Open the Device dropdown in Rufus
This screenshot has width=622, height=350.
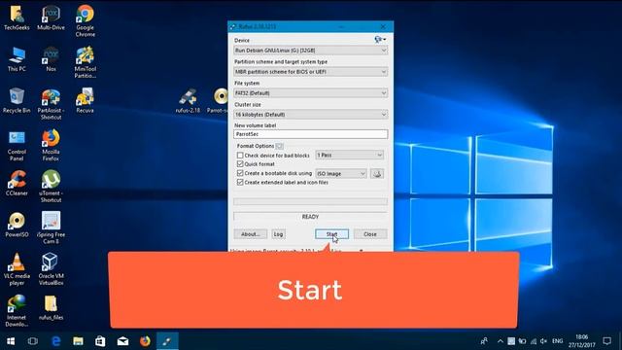(311, 51)
